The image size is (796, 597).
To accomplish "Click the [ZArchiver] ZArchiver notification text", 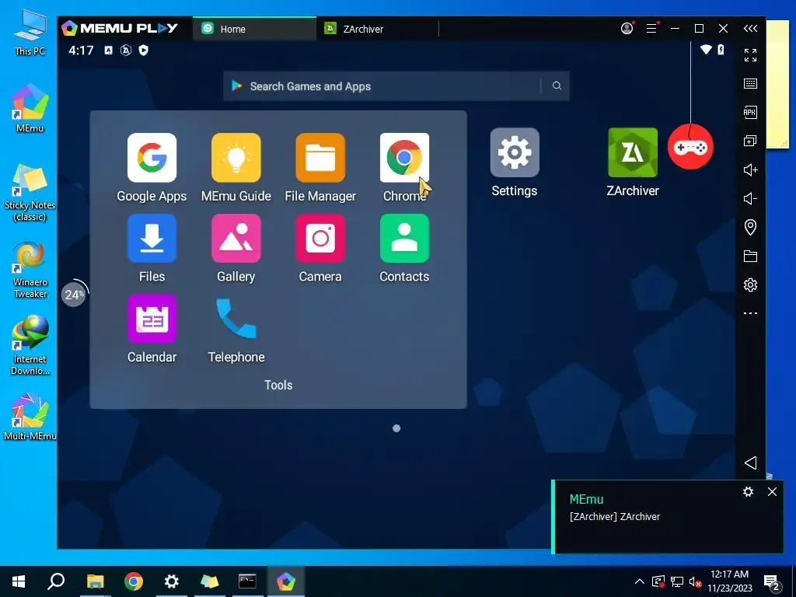I will pos(615,517).
